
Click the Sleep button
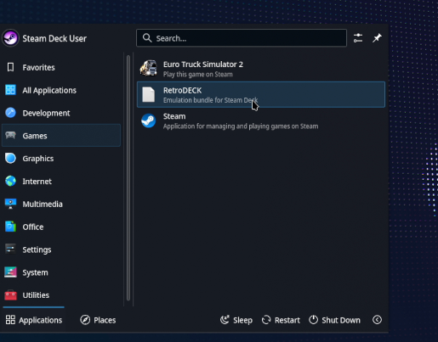click(236, 320)
